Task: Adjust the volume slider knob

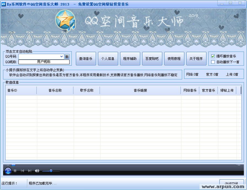Action: (x=51, y=171)
